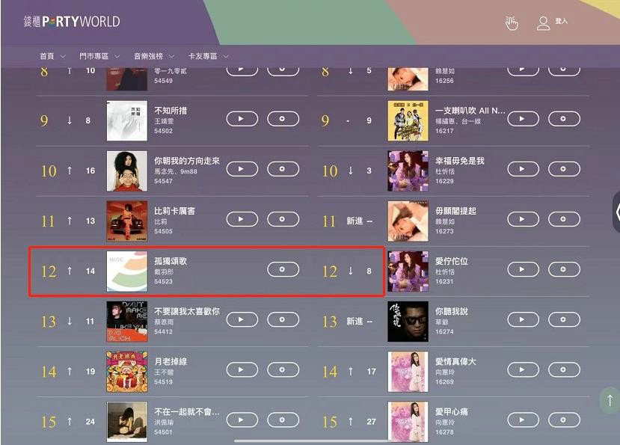The image size is (620, 445).
Task: Play the song 月老掉線
Action: tap(242, 370)
